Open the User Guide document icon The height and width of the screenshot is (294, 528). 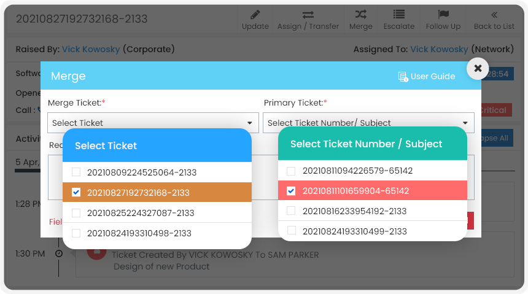(403, 77)
